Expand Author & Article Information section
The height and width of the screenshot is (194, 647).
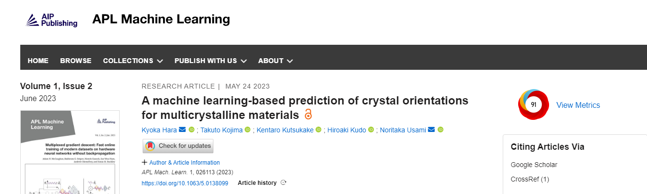pos(181,163)
